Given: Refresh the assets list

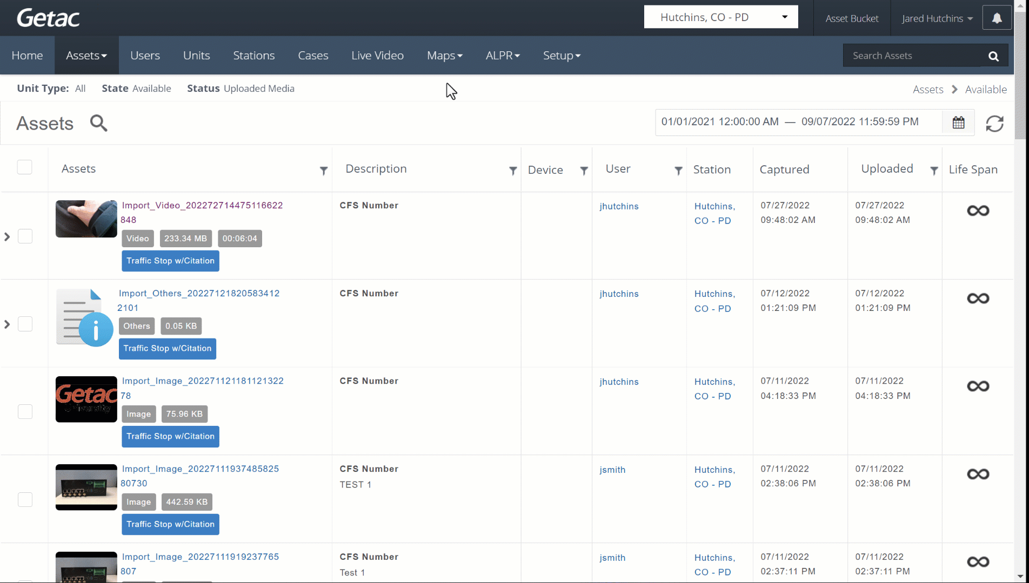Looking at the screenshot, I should click(994, 124).
